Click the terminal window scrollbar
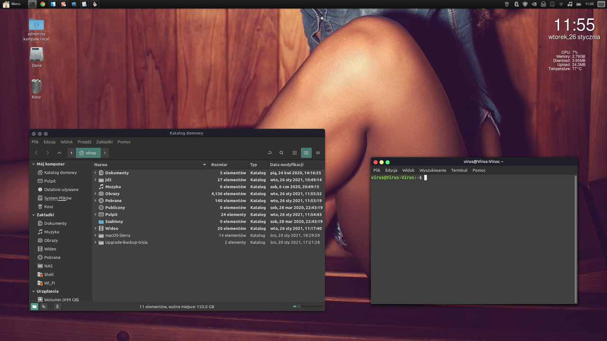 (x=576, y=239)
